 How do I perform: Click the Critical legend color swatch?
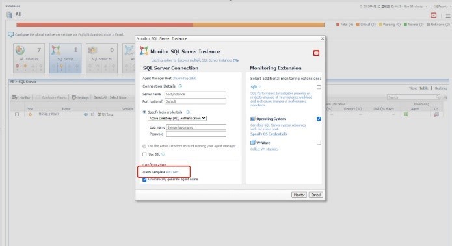(358, 25)
